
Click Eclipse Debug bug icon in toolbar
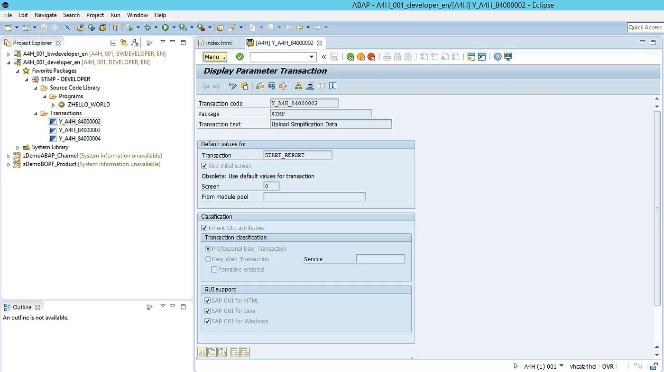pos(148,28)
